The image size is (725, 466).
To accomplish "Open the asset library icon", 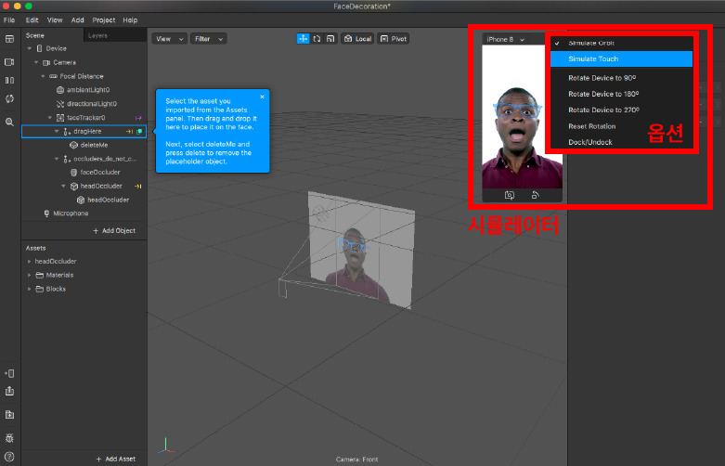I will click(9, 415).
